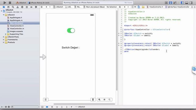Add a new file with plus button
This screenshot has width=196, height=110.
coord(2,107)
